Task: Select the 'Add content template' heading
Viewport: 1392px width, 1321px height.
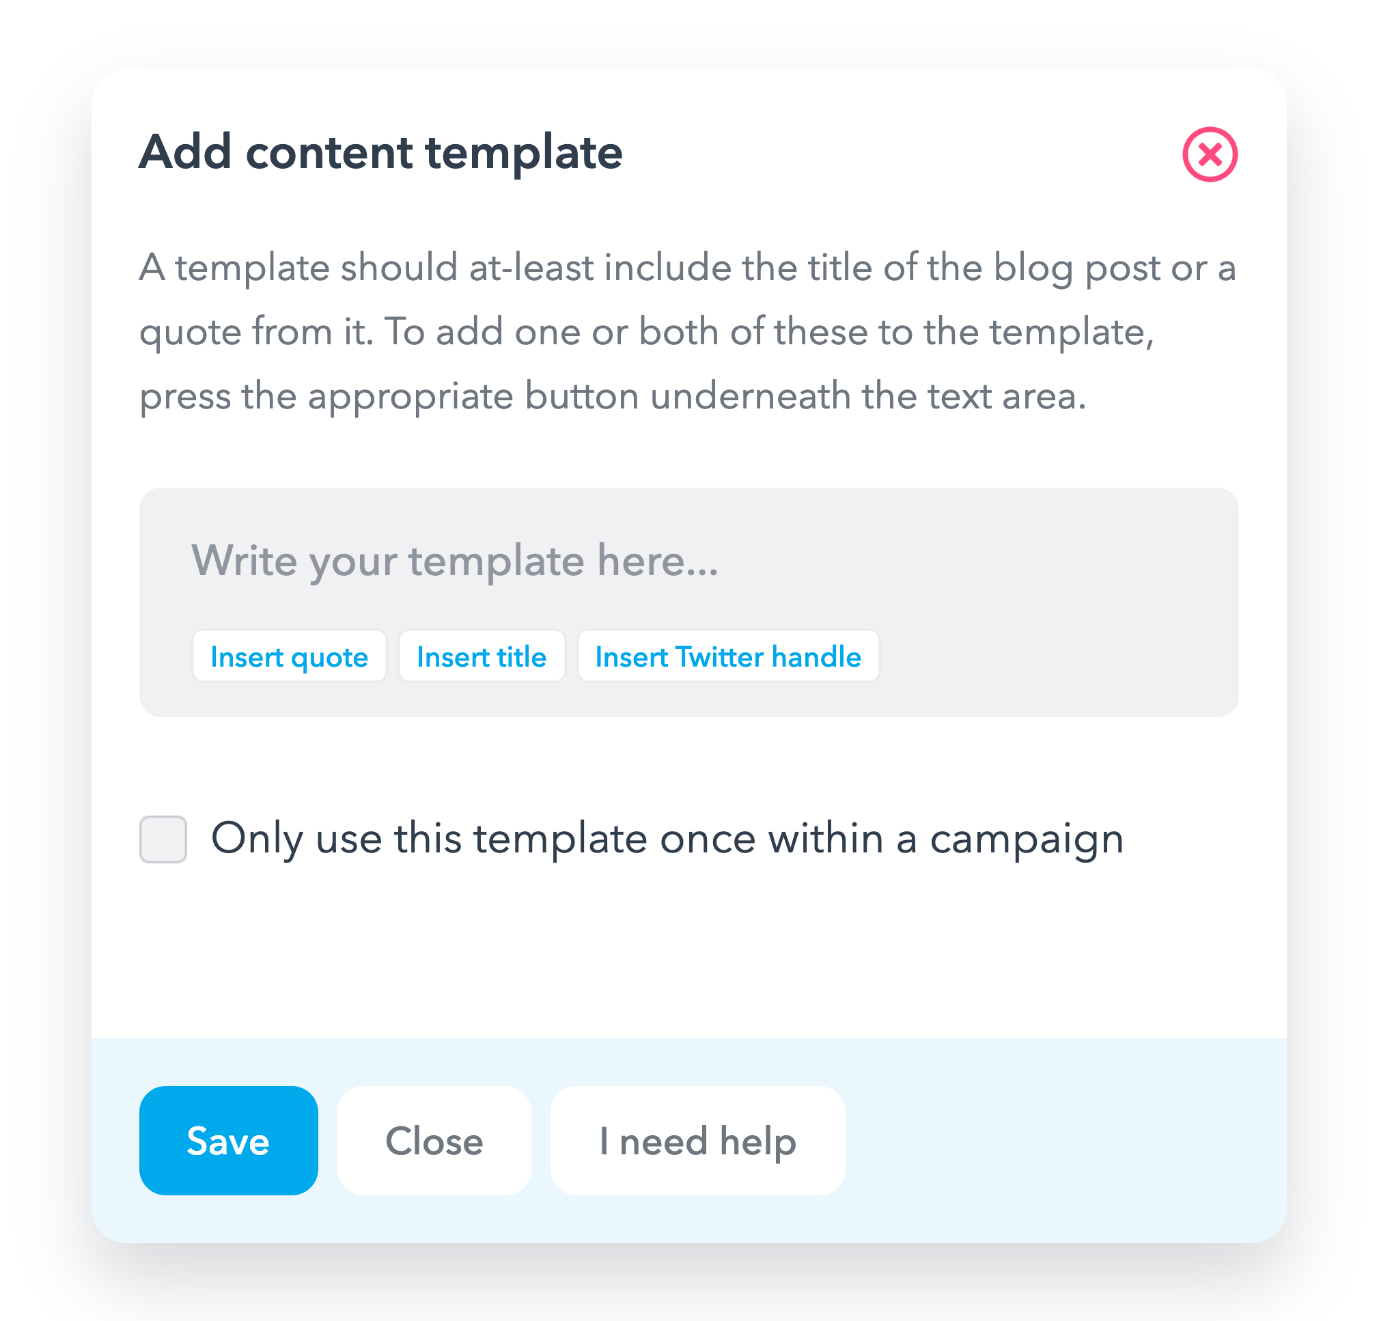Action: (x=380, y=153)
